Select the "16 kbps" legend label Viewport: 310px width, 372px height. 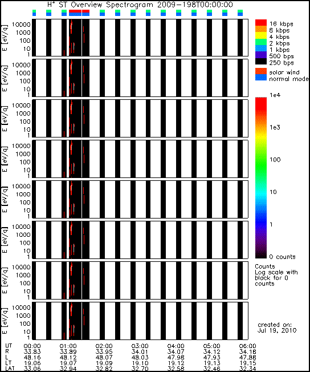coord(281,24)
